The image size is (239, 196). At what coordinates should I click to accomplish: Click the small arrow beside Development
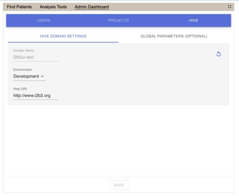pos(42,76)
